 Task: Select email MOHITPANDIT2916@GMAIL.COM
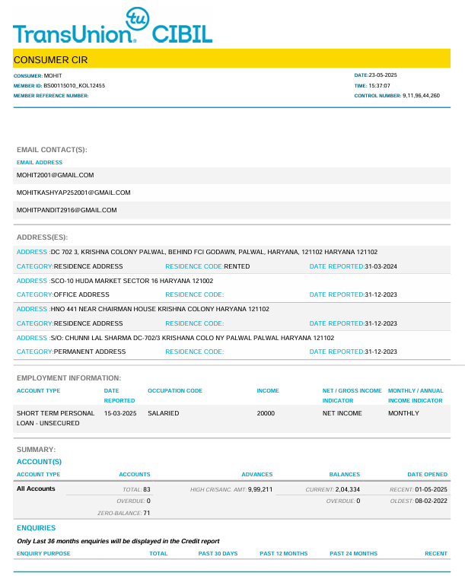click(x=66, y=210)
